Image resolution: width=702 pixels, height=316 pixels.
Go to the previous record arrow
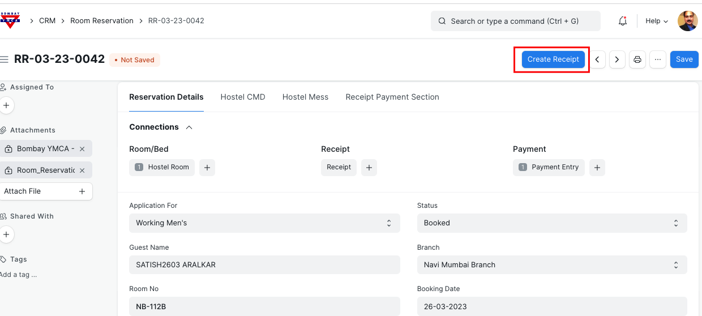pos(597,59)
